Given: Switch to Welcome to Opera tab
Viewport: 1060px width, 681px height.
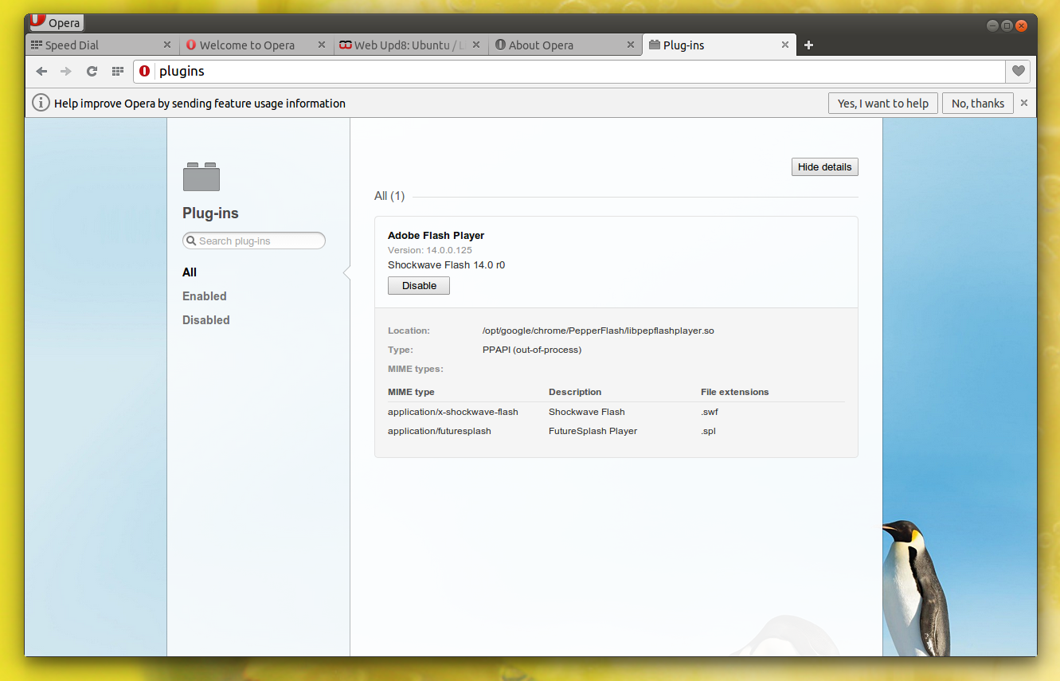Looking at the screenshot, I should click(x=255, y=45).
